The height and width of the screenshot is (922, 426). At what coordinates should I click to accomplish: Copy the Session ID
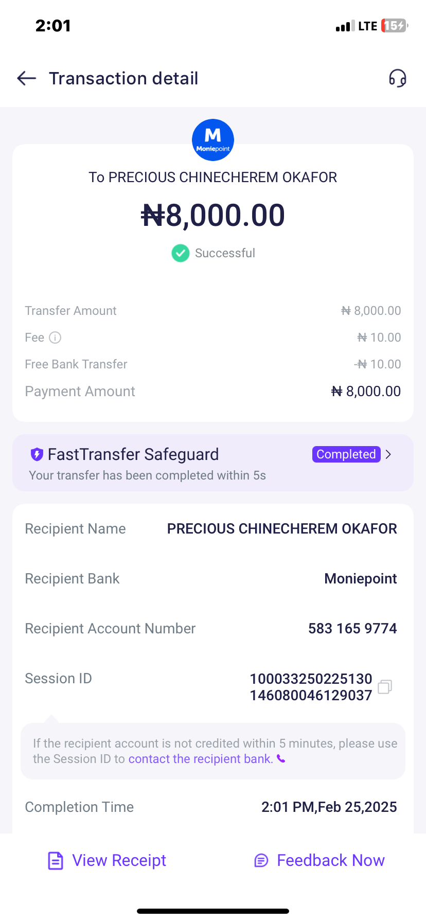[x=385, y=687]
